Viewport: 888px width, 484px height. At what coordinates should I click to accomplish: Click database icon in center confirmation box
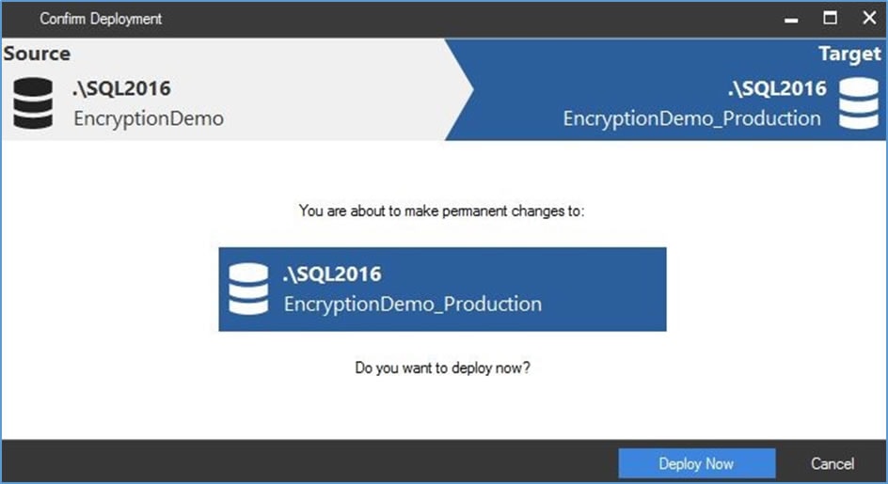click(x=248, y=289)
